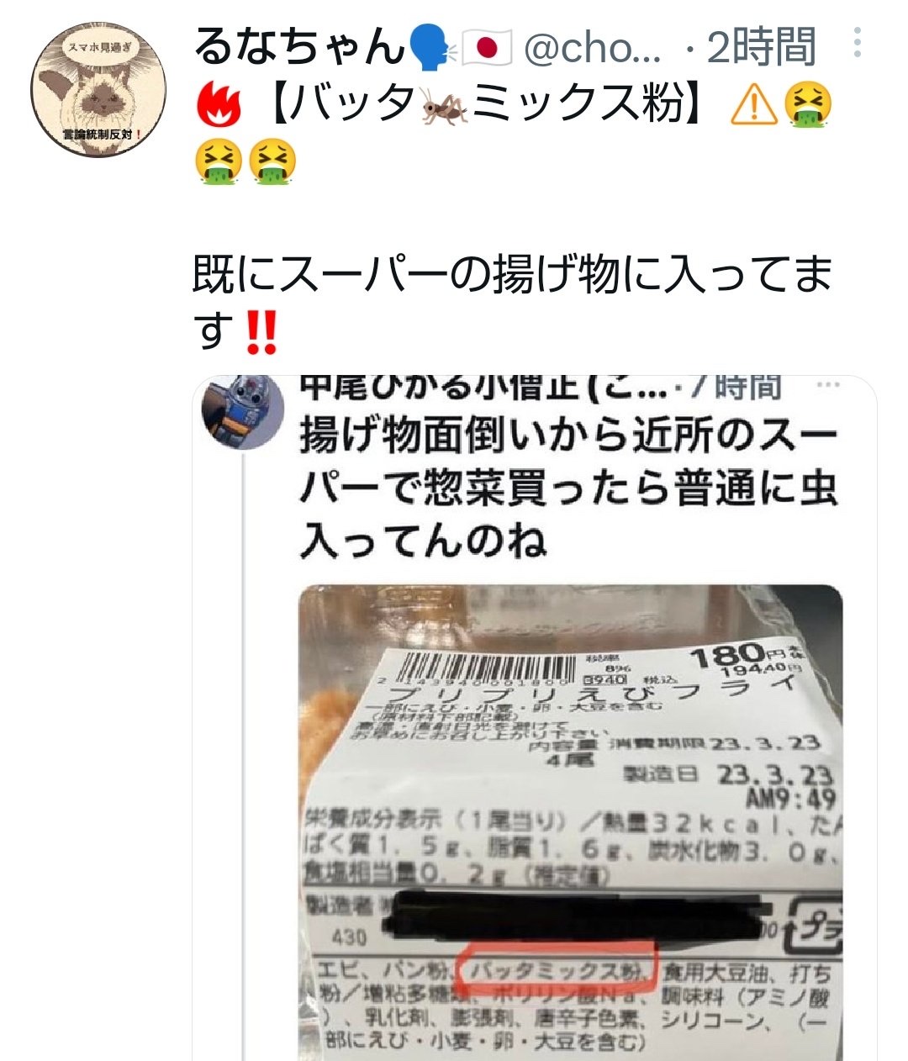Open the quoted tweet's three-dot menu
Viewport: 908px width, 1061px height.
(x=829, y=386)
